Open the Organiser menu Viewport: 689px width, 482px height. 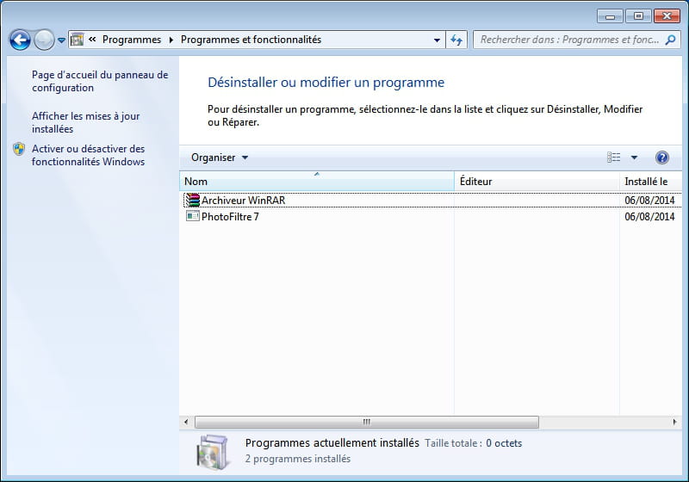(220, 158)
